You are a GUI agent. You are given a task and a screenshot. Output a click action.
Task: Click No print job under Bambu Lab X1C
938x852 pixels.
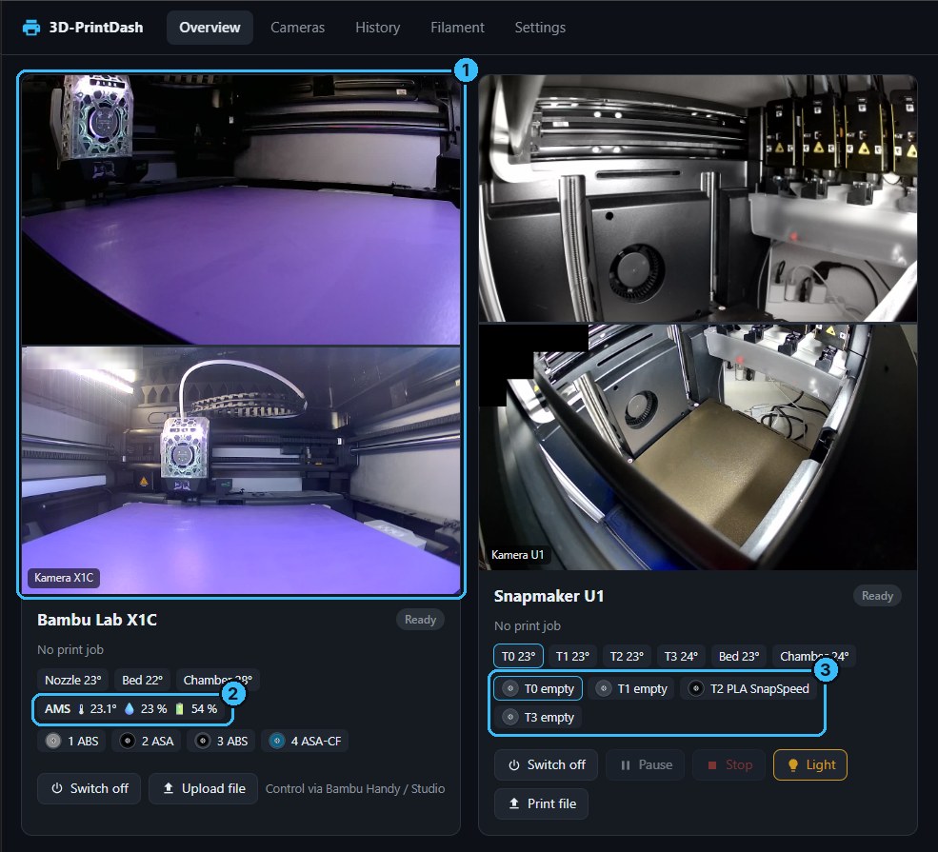coord(70,650)
